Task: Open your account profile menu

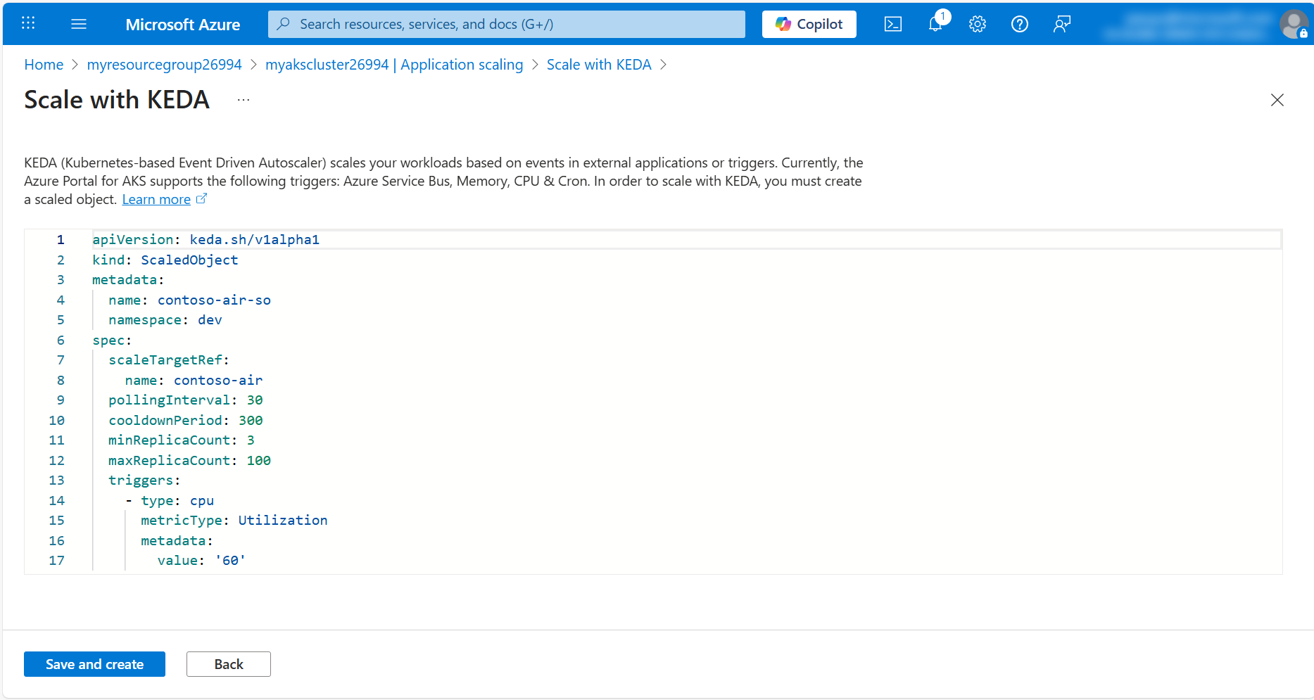Action: tap(1293, 23)
